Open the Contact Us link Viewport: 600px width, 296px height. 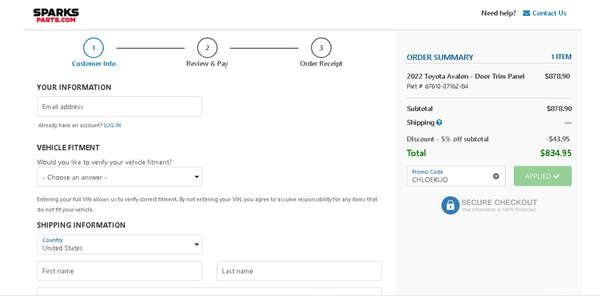point(549,13)
